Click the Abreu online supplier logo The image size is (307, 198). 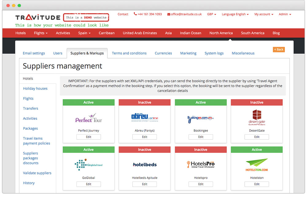145,118
